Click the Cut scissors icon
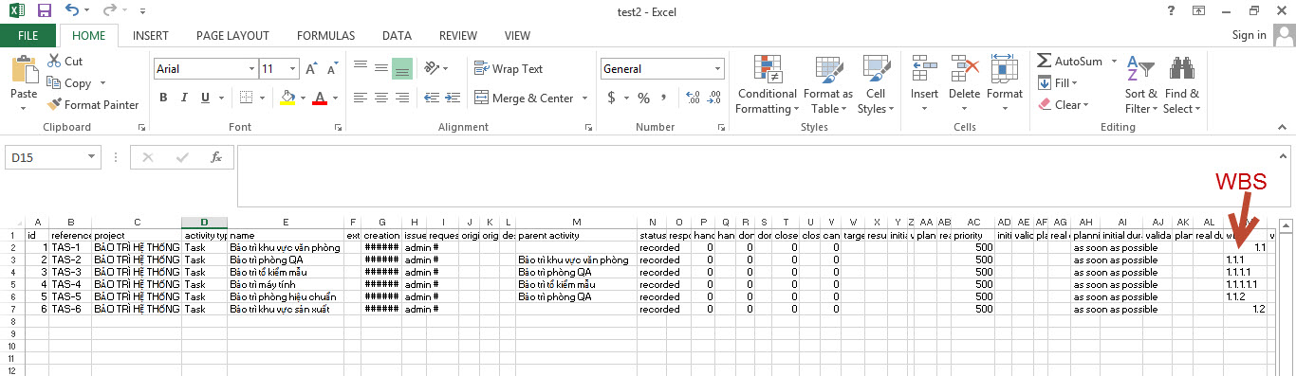This screenshot has width=1296, height=376. tap(54, 61)
